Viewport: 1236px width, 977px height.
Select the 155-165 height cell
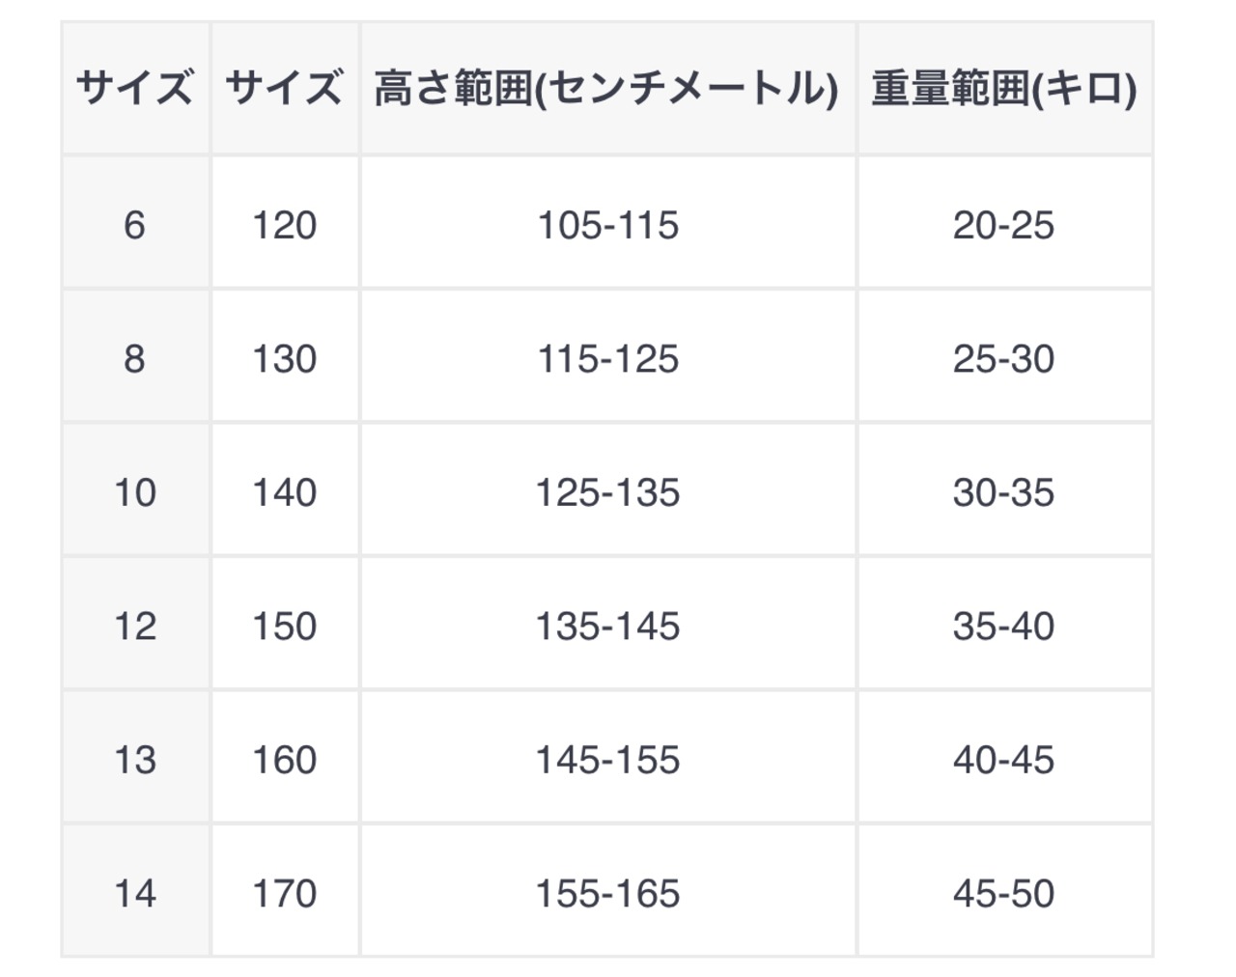tap(608, 890)
